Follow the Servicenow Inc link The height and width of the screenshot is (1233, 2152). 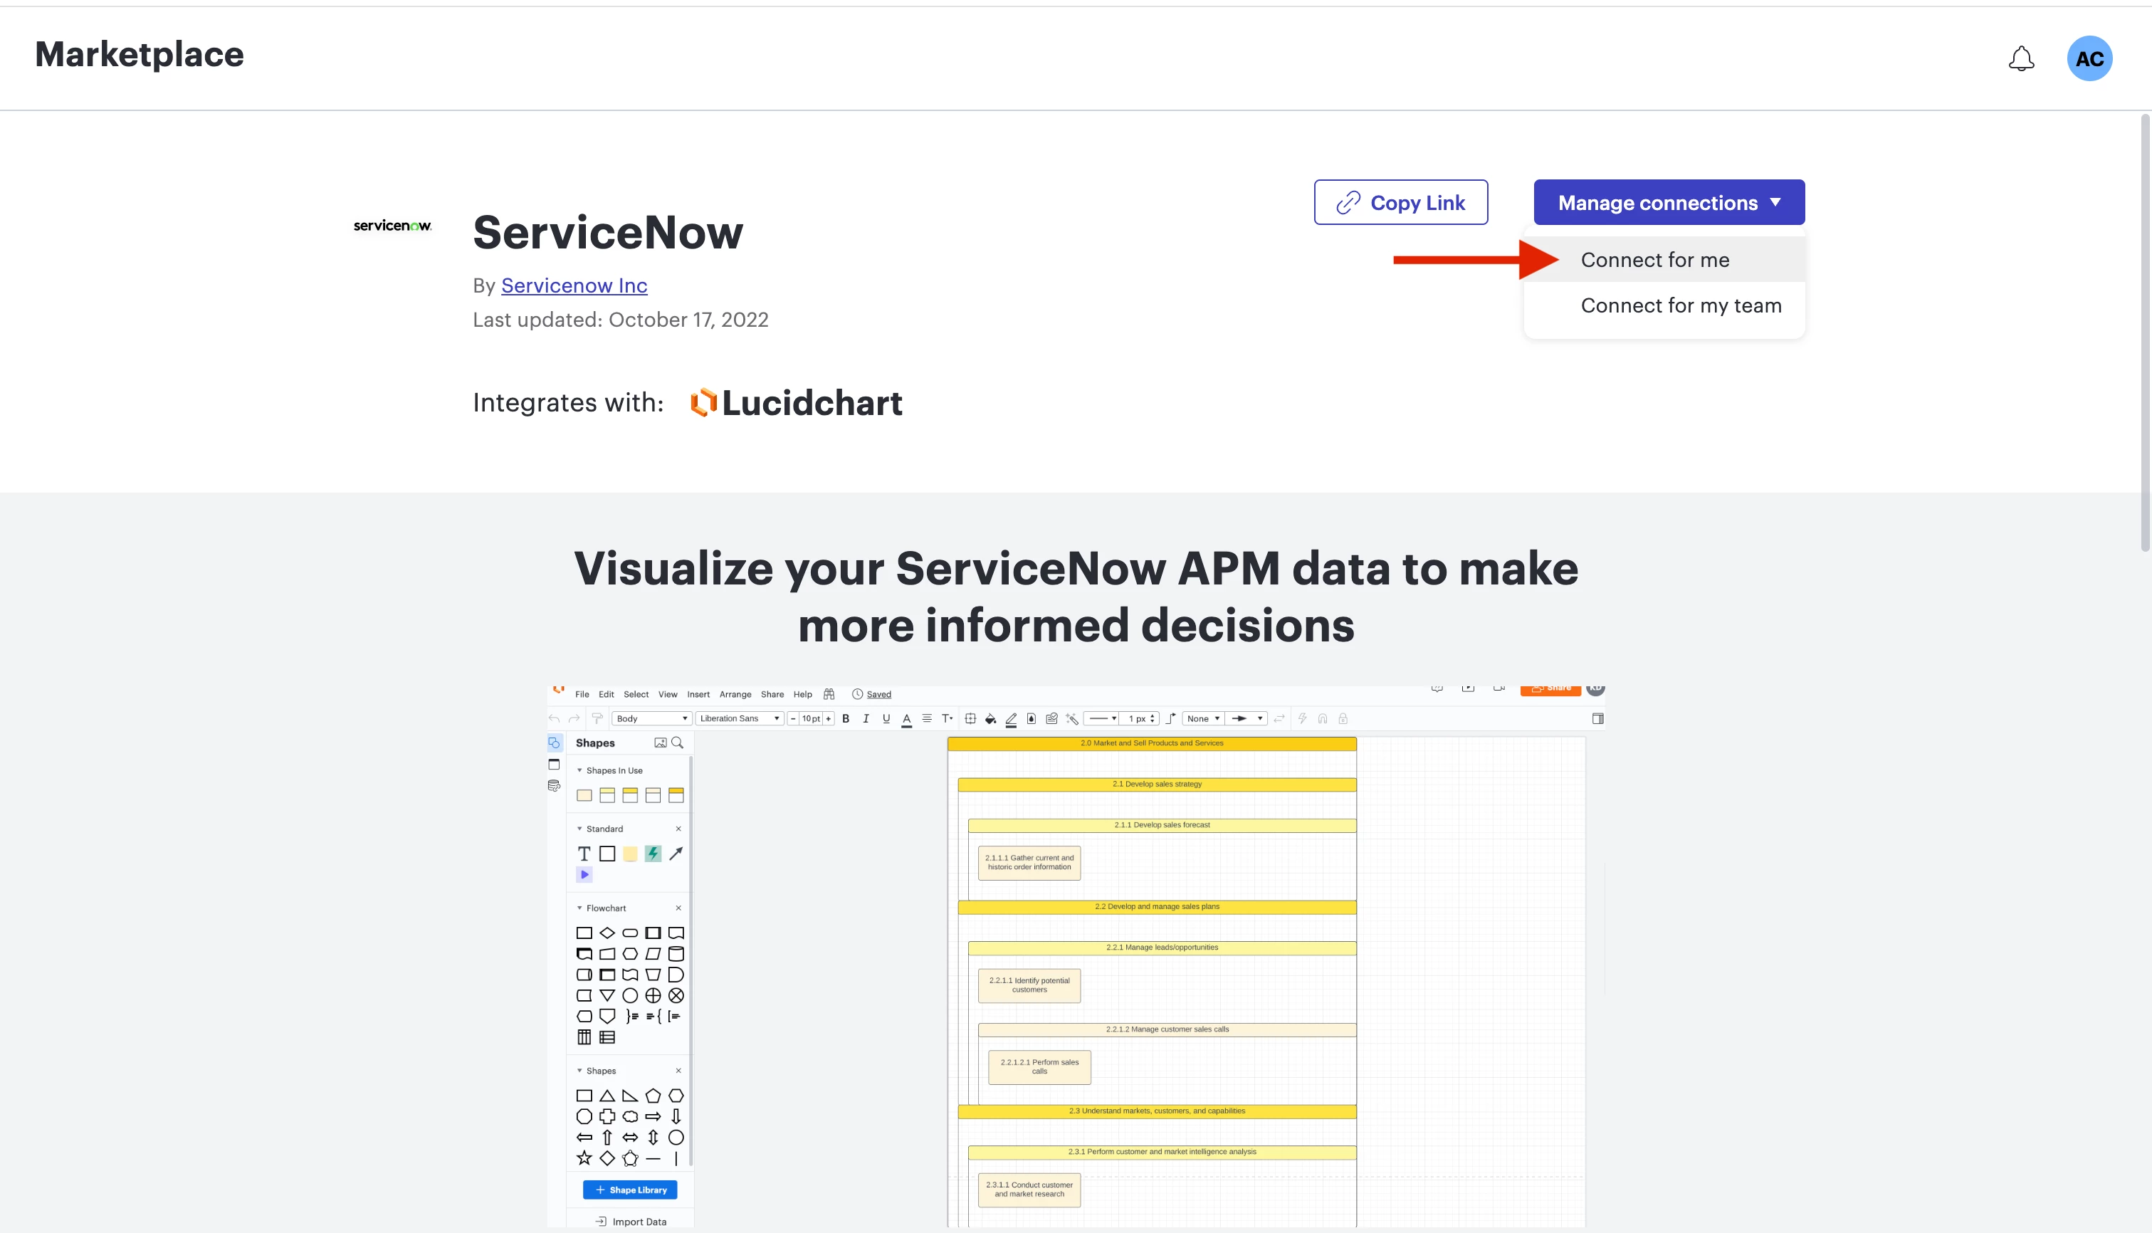pyautogui.click(x=574, y=285)
